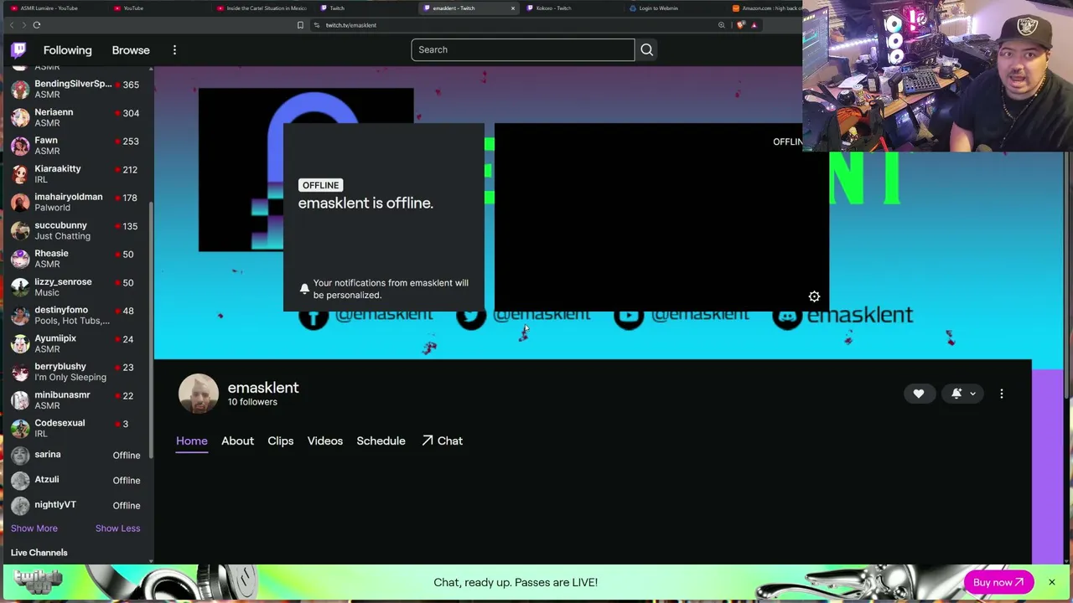Open Codesexual's avatar in the sidebar
This screenshot has height=603, width=1073.
(20, 428)
